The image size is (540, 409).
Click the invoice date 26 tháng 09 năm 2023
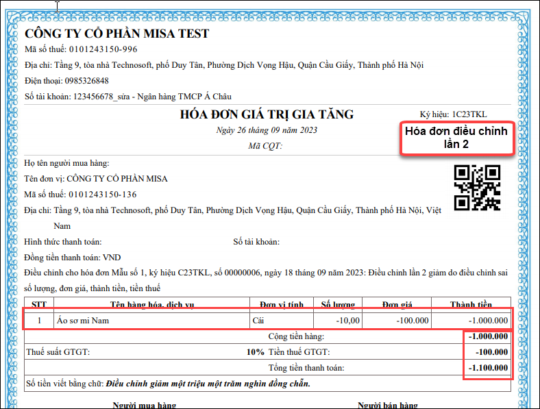pos(267,130)
